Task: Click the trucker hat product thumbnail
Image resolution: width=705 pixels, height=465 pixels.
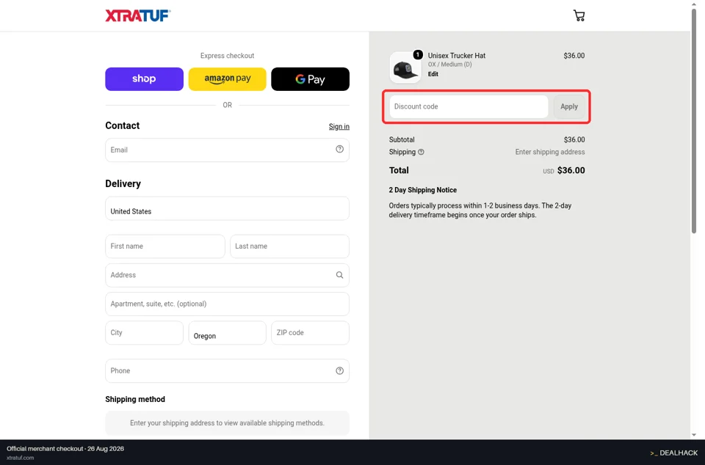Action: point(405,67)
